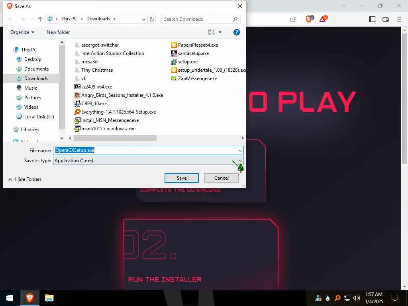Select Music in navigation pane
408x306 pixels.
point(27,88)
